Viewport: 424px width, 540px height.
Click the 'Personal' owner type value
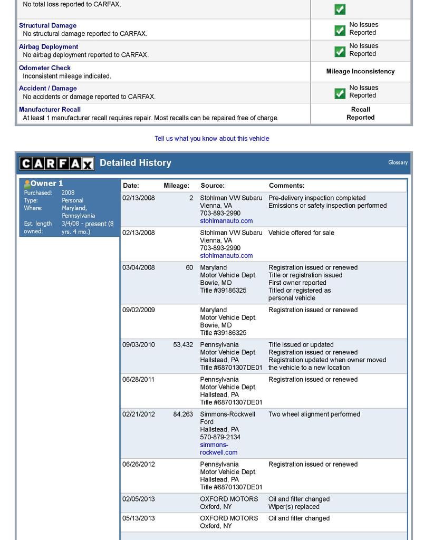[73, 200]
